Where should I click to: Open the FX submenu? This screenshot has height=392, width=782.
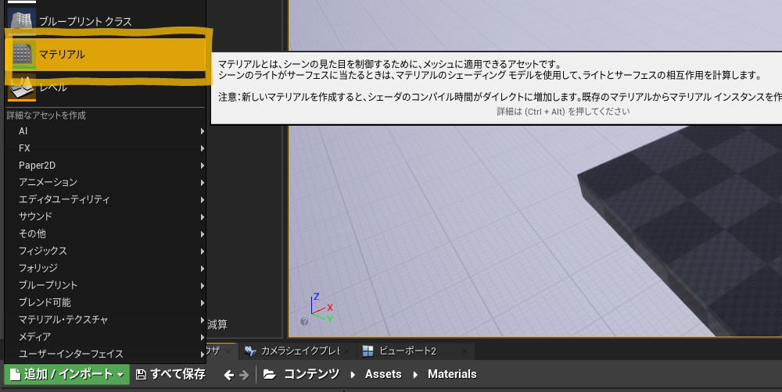(x=106, y=148)
